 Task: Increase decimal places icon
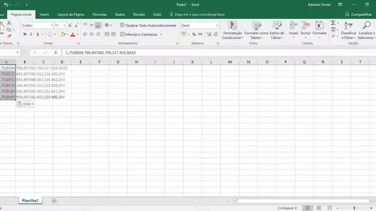[x=209, y=35]
